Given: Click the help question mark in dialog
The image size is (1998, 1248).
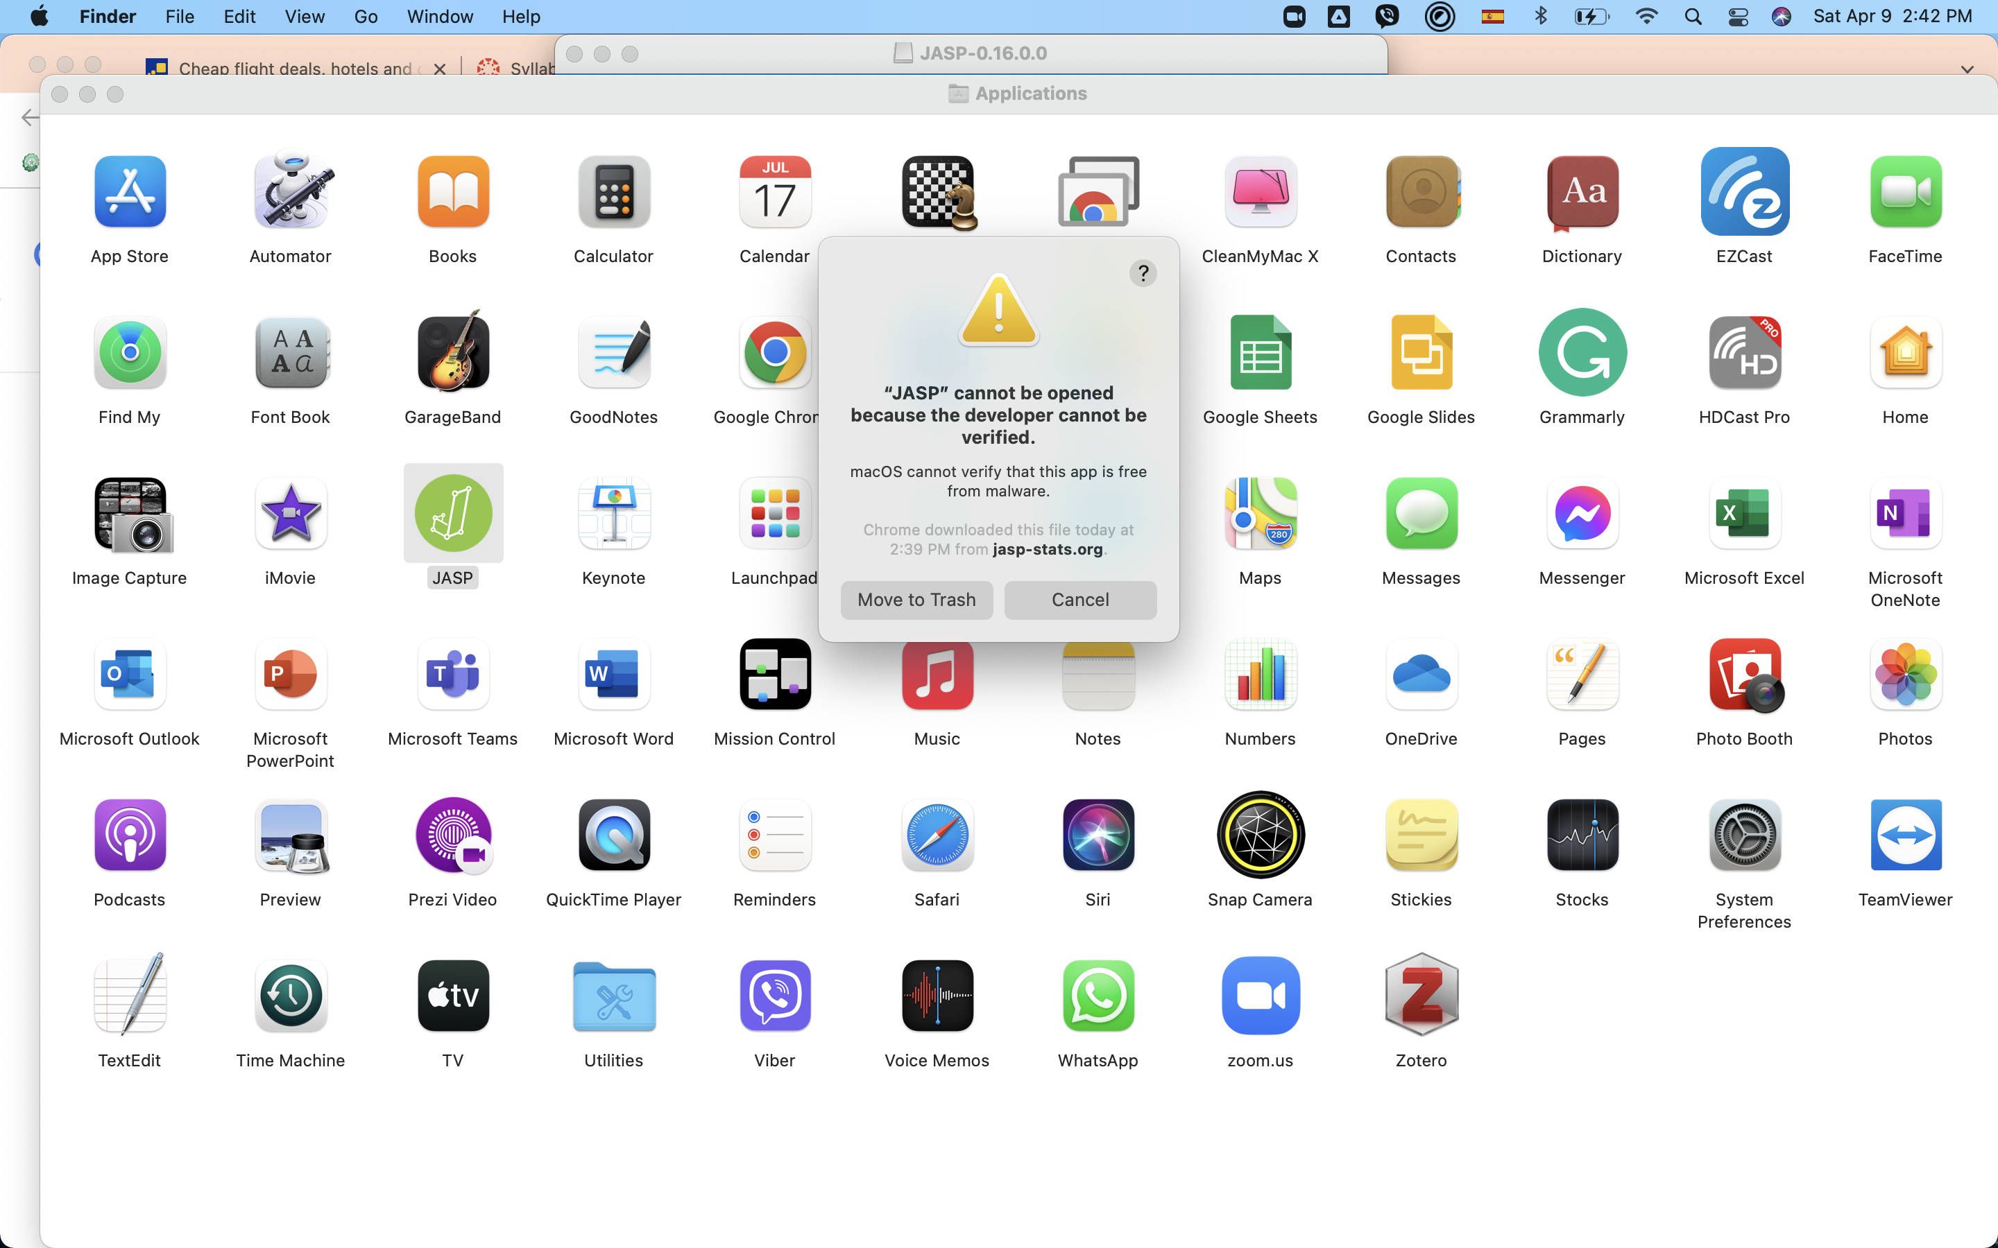Looking at the screenshot, I should [x=1143, y=273].
